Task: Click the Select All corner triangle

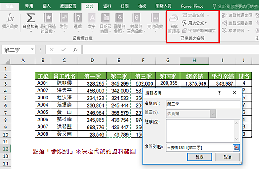Action: 8,61
